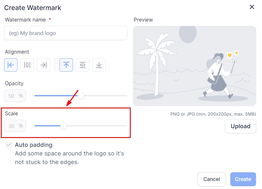Toggle the Auto padding checkbox
This screenshot has height=189, width=262.
pyautogui.click(x=9, y=145)
